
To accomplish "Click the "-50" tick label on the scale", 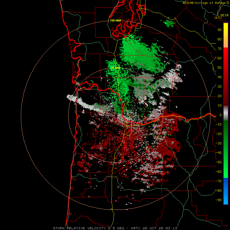I will [218, 162].
